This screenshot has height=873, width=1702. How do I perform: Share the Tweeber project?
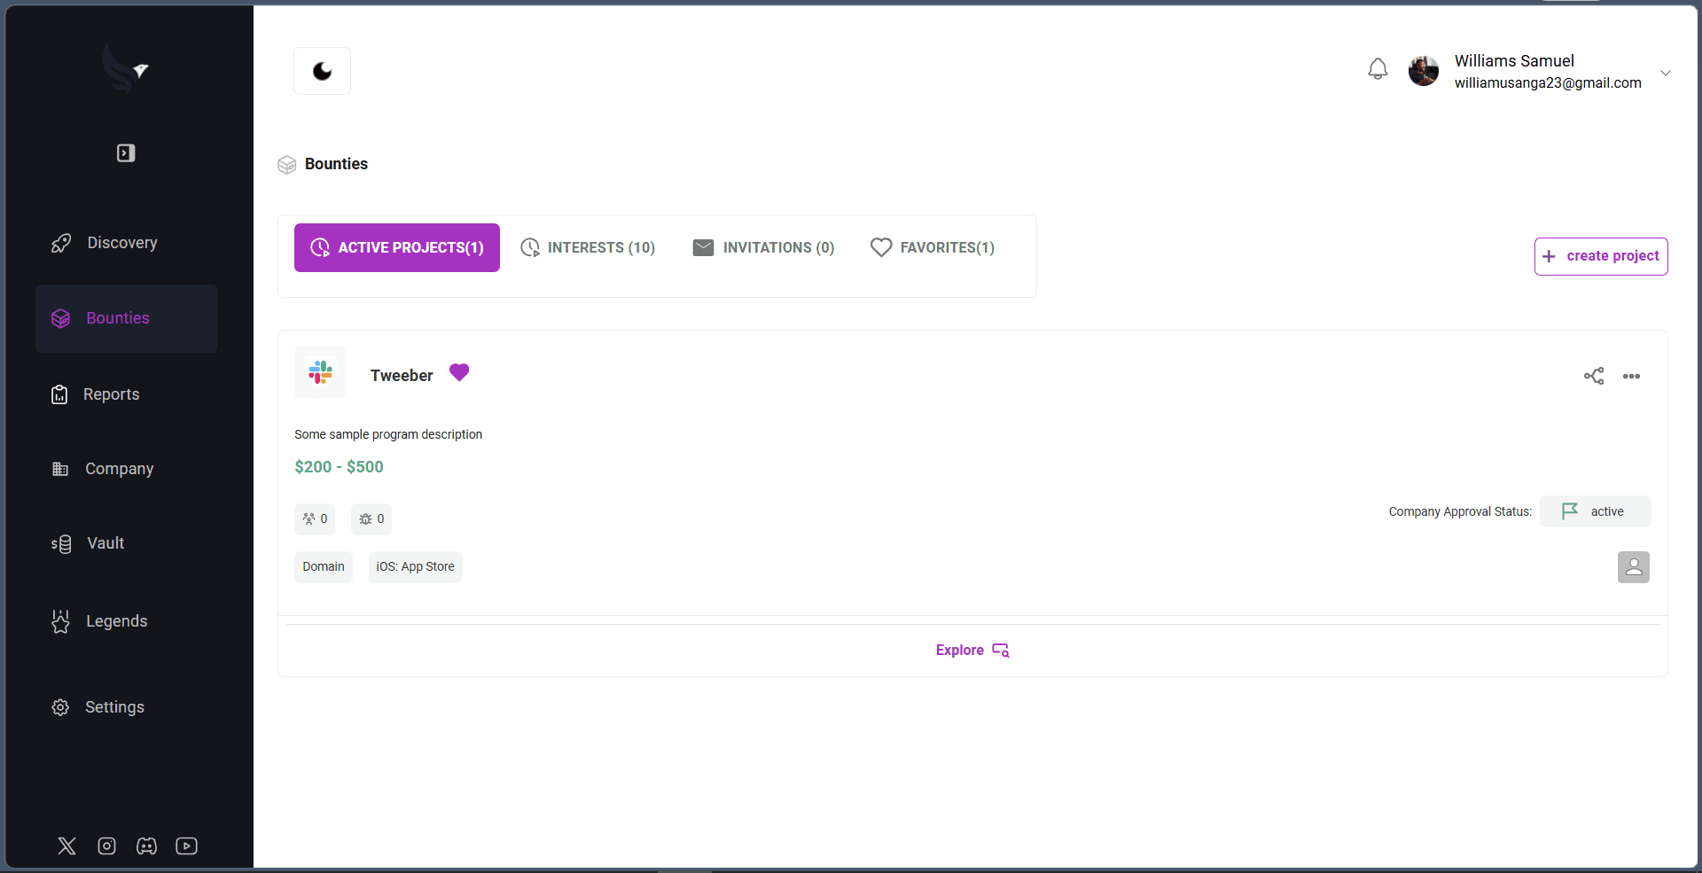(1594, 376)
